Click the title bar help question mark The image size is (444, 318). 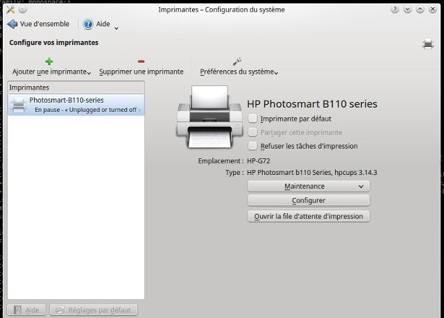(x=395, y=9)
